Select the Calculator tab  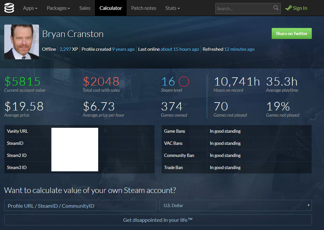[x=111, y=8]
